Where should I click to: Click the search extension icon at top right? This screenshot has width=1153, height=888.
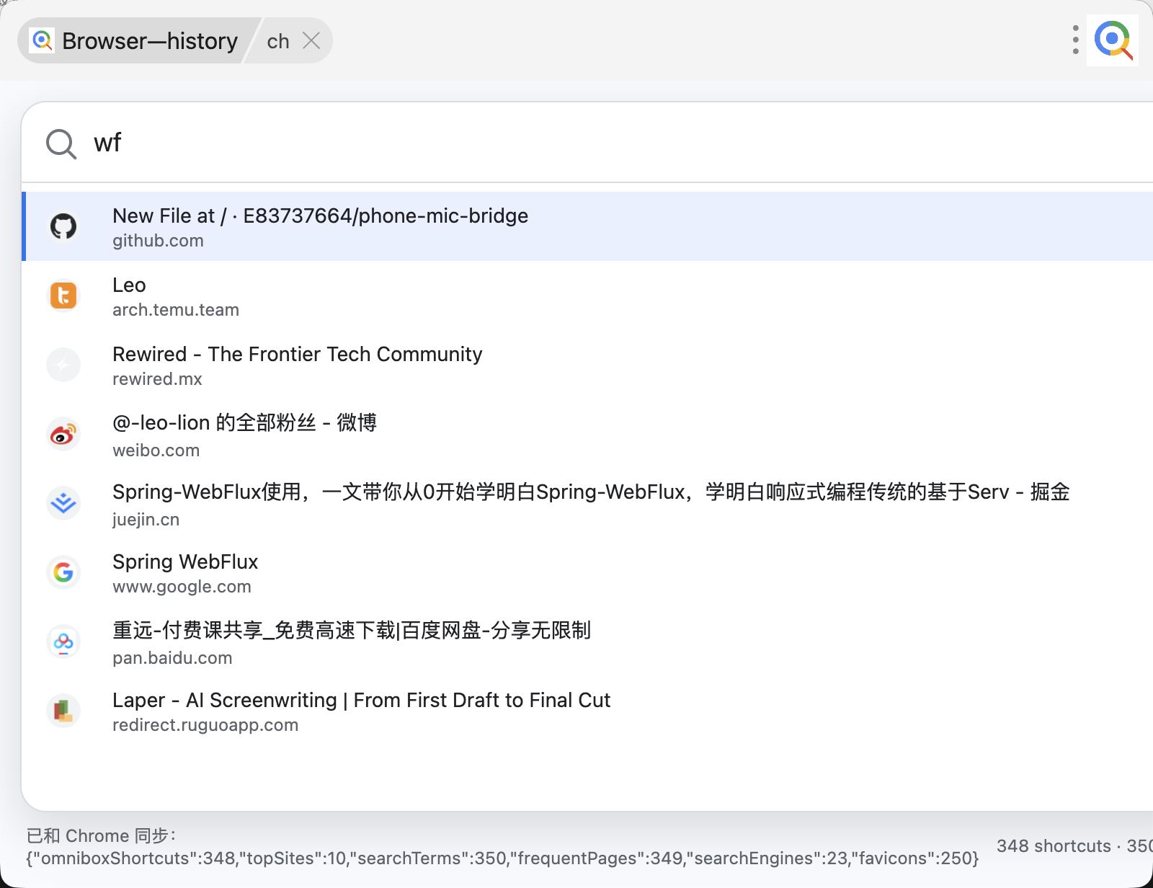point(1113,40)
